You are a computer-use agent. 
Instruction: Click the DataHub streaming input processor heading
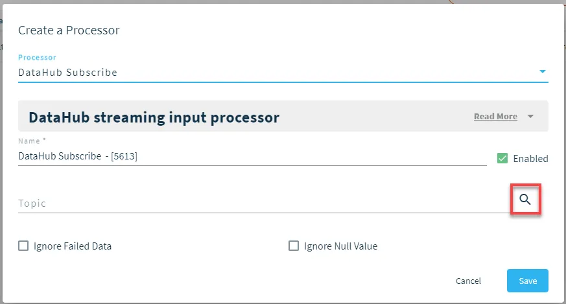click(154, 118)
